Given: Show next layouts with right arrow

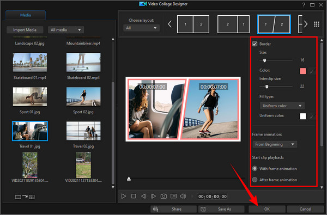Looking at the screenshot, I should coord(306,24).
